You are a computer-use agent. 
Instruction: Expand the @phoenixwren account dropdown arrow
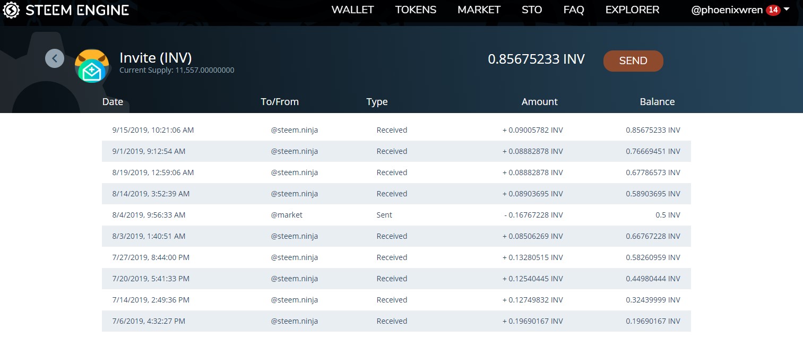coord(787,10)
